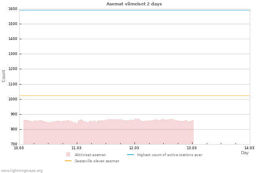
Task: Select the 'Aktiiviset asemat' legend label
Action: (90, 155)
